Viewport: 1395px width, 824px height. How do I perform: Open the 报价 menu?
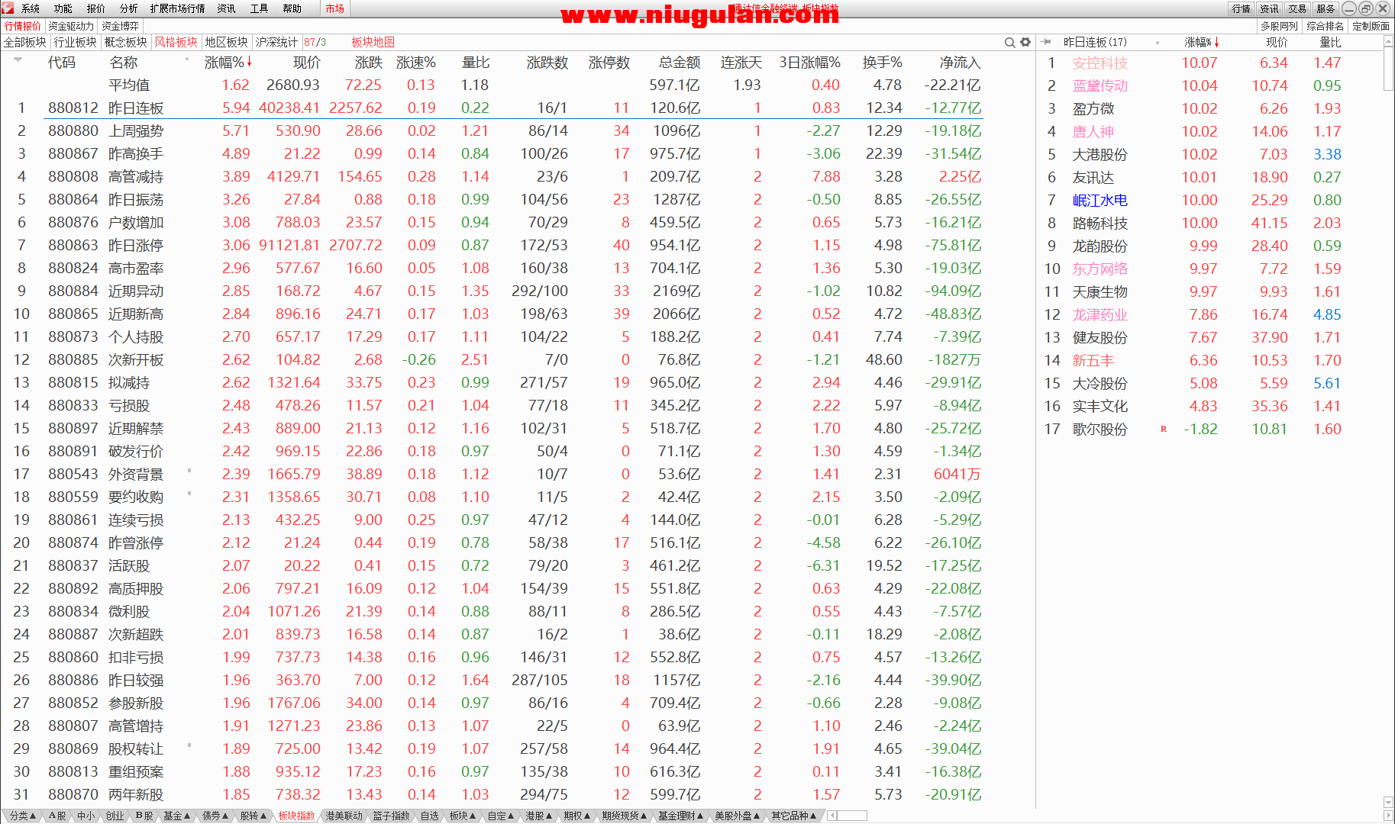pyautogui.click(x=95, y=8)
